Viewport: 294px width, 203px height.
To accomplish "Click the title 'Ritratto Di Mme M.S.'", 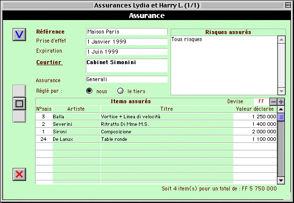I will (x=125, y=124).
